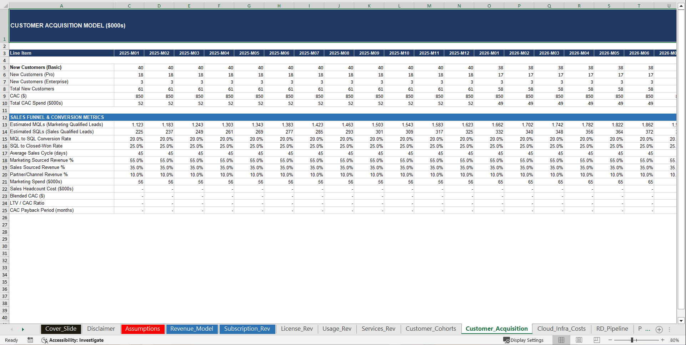Select column C header
Screen dimensions: 686x345
pyautogui.click(x=129, y=6)
